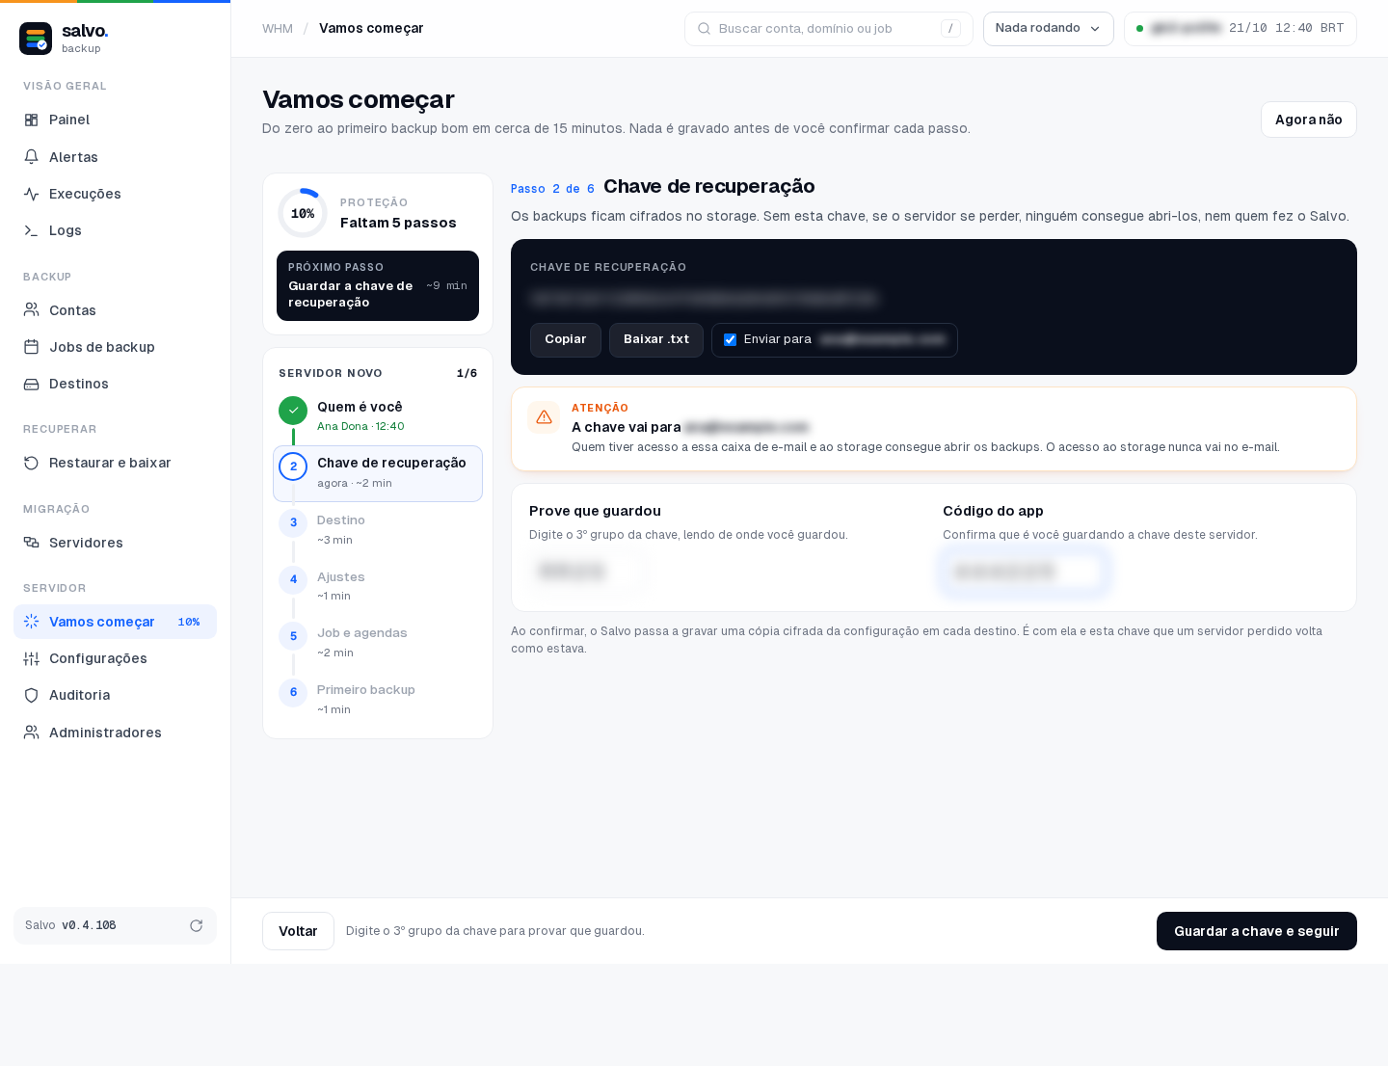The height and width of the screenshot is (1066, 1388).
Task: Click Guardar a chave e seguir
Action: (x=1257, y=931)
